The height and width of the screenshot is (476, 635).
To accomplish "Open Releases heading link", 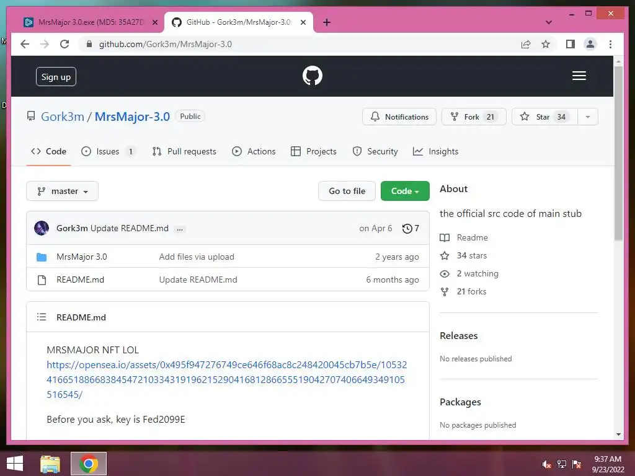I will coord(459,335).
